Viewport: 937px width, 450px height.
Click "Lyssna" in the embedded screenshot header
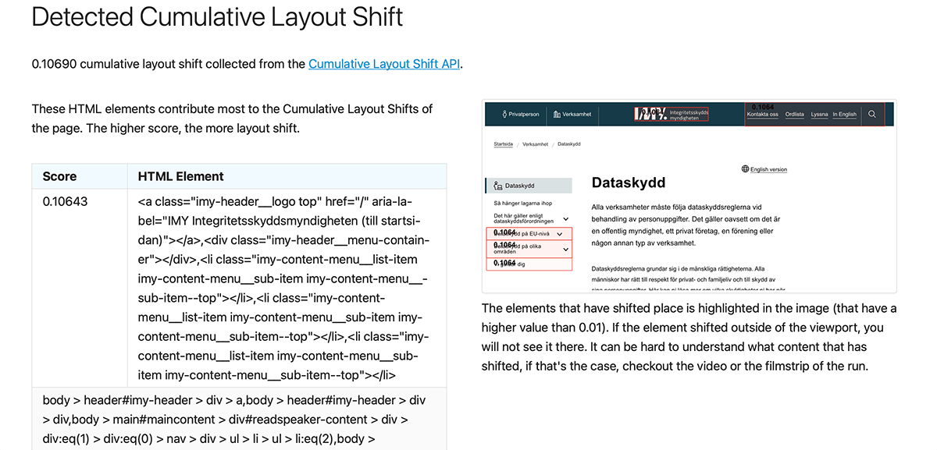coord(819,114)
